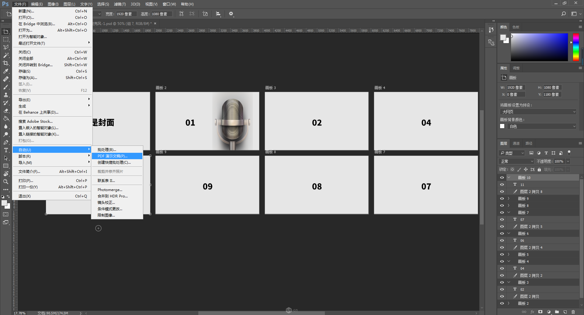Screen dimensions: 584x315
Task: Click the 宽度 1920 像素 input field
Action: (126, 14)
